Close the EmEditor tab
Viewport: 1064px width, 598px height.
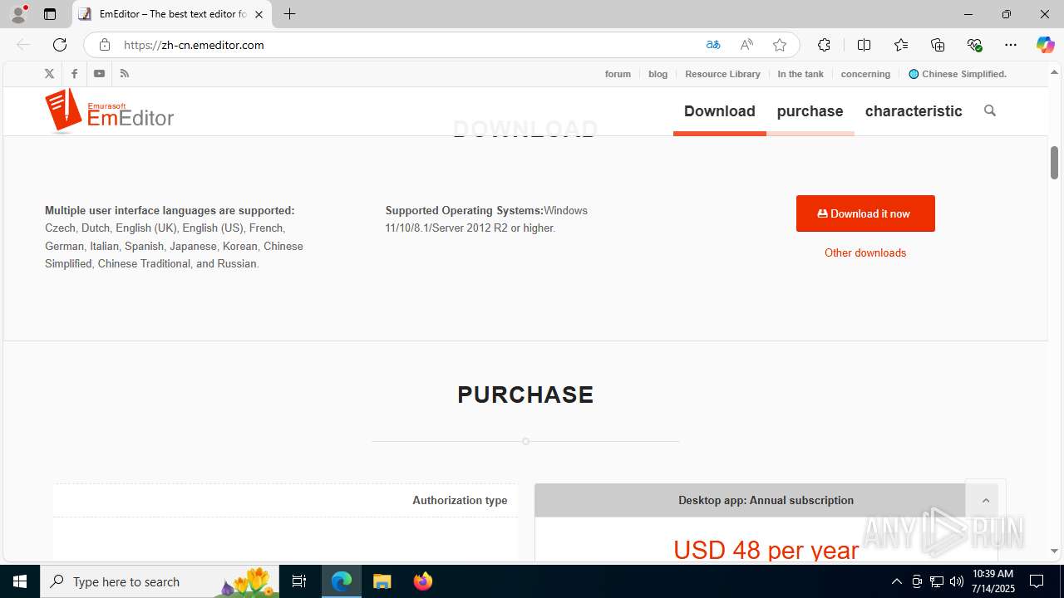[x=259, y=14]
